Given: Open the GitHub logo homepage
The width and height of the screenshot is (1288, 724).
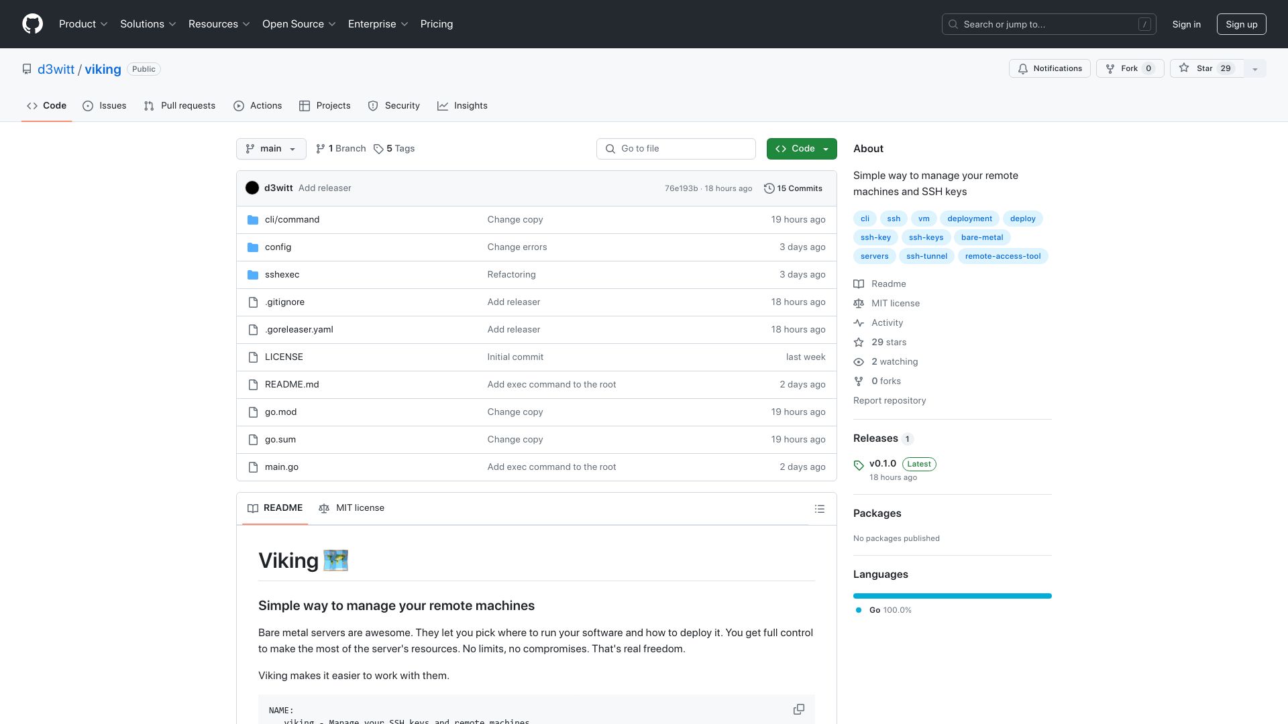Looking at the screenshot, I should [32, 24].
